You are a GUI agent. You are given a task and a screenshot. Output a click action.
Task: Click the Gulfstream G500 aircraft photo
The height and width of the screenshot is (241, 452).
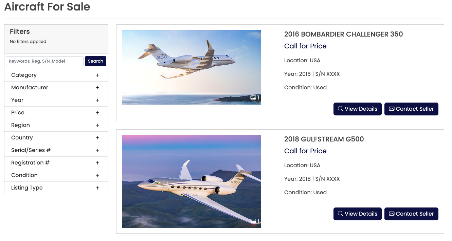coord(191,181)
